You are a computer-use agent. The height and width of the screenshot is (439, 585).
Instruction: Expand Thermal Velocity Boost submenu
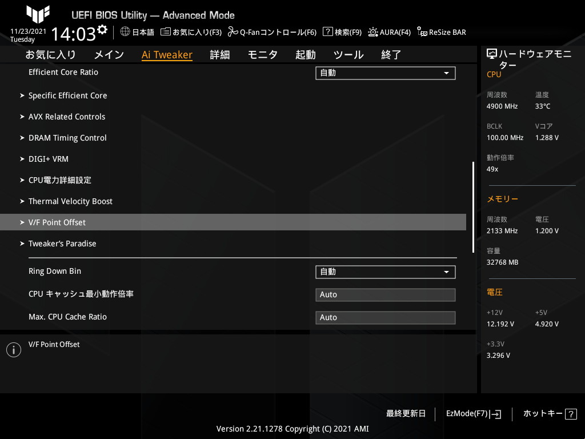[66, 202]
